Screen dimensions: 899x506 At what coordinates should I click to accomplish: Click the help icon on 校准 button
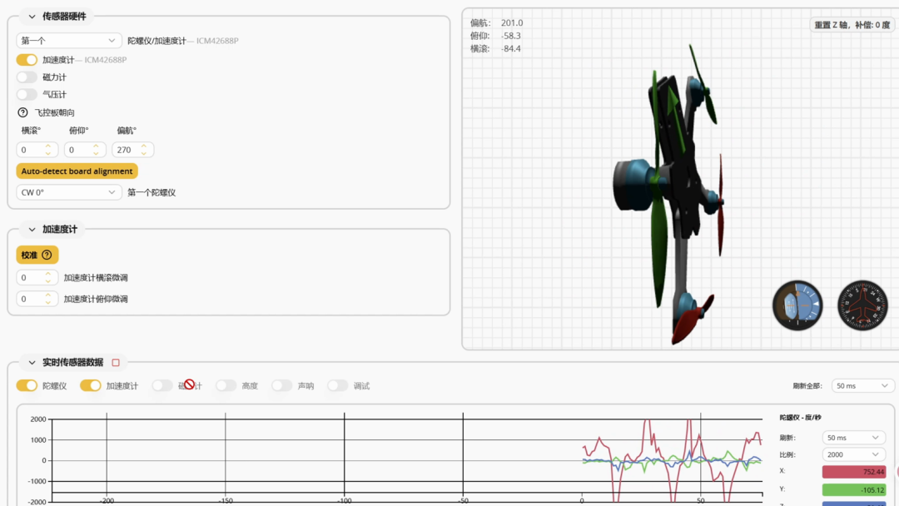point(47,255)
